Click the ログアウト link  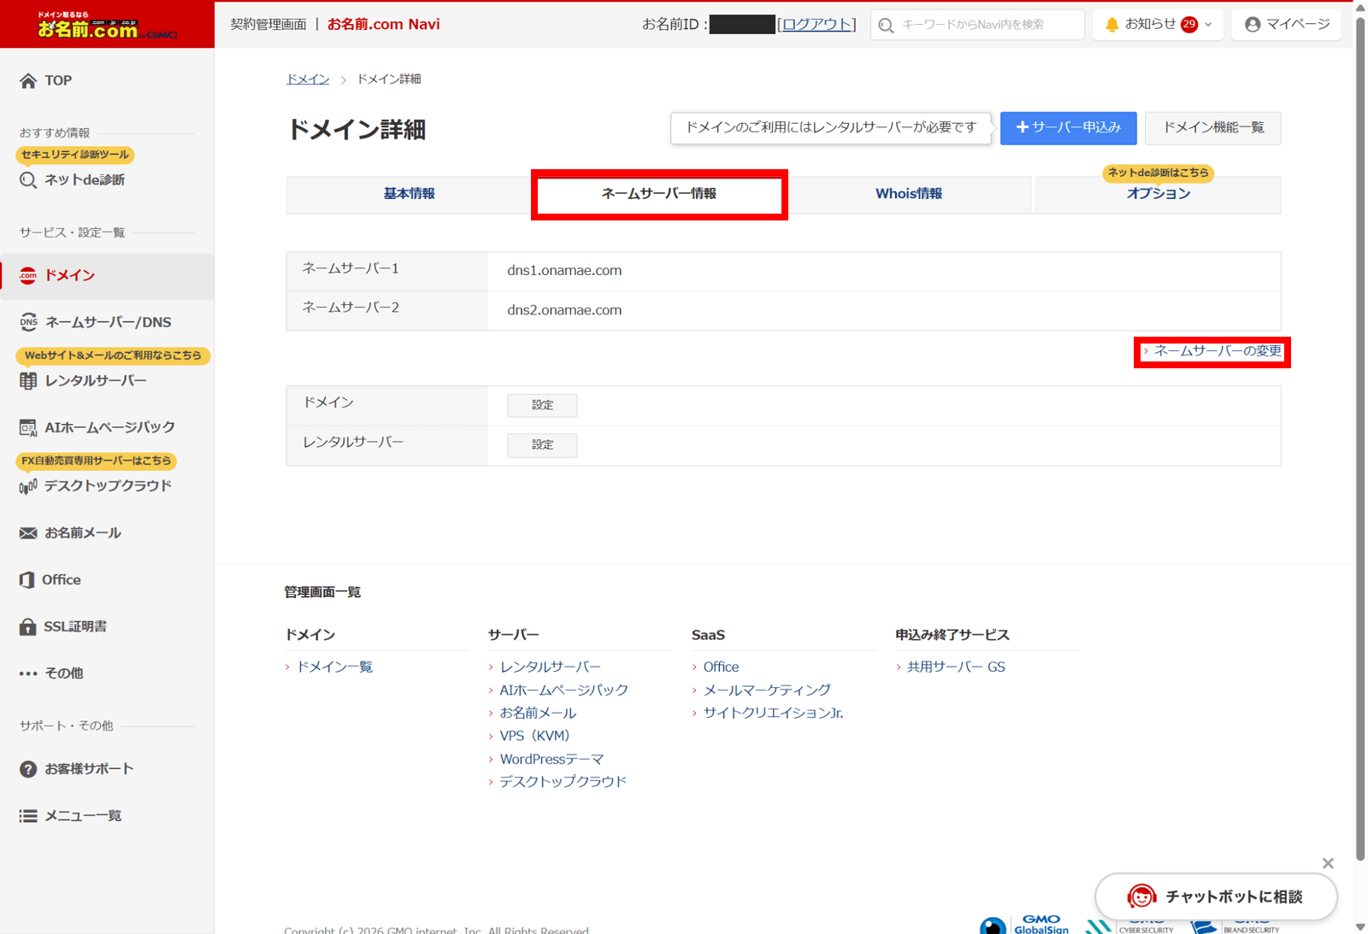817,25
